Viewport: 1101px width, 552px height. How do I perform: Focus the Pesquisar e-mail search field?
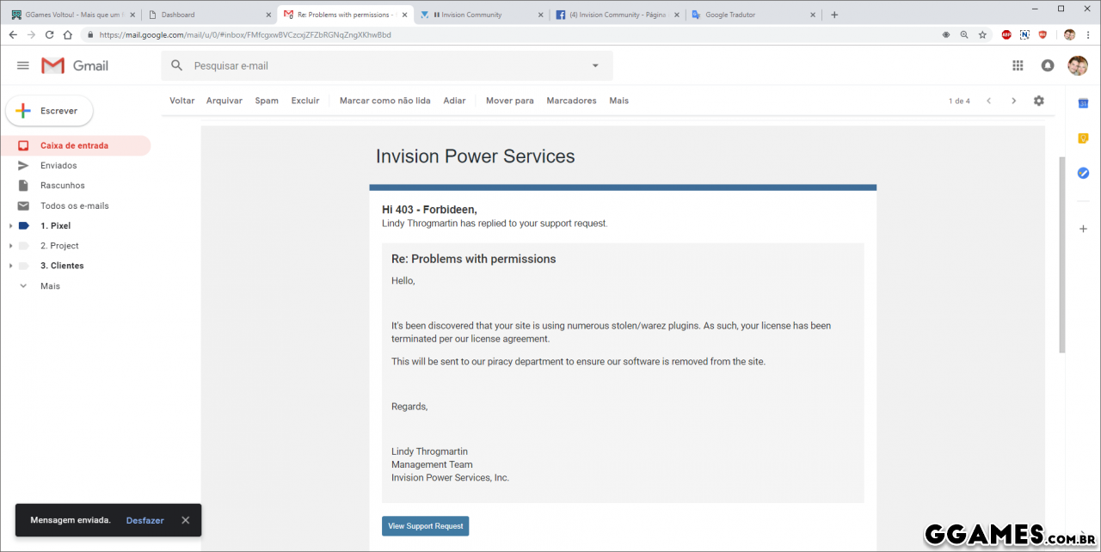[378, 65]
